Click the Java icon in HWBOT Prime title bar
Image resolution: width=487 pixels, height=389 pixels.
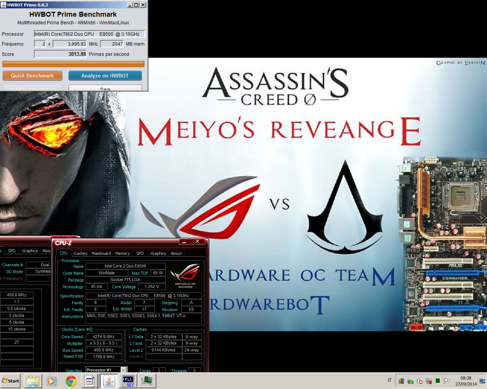4,5
